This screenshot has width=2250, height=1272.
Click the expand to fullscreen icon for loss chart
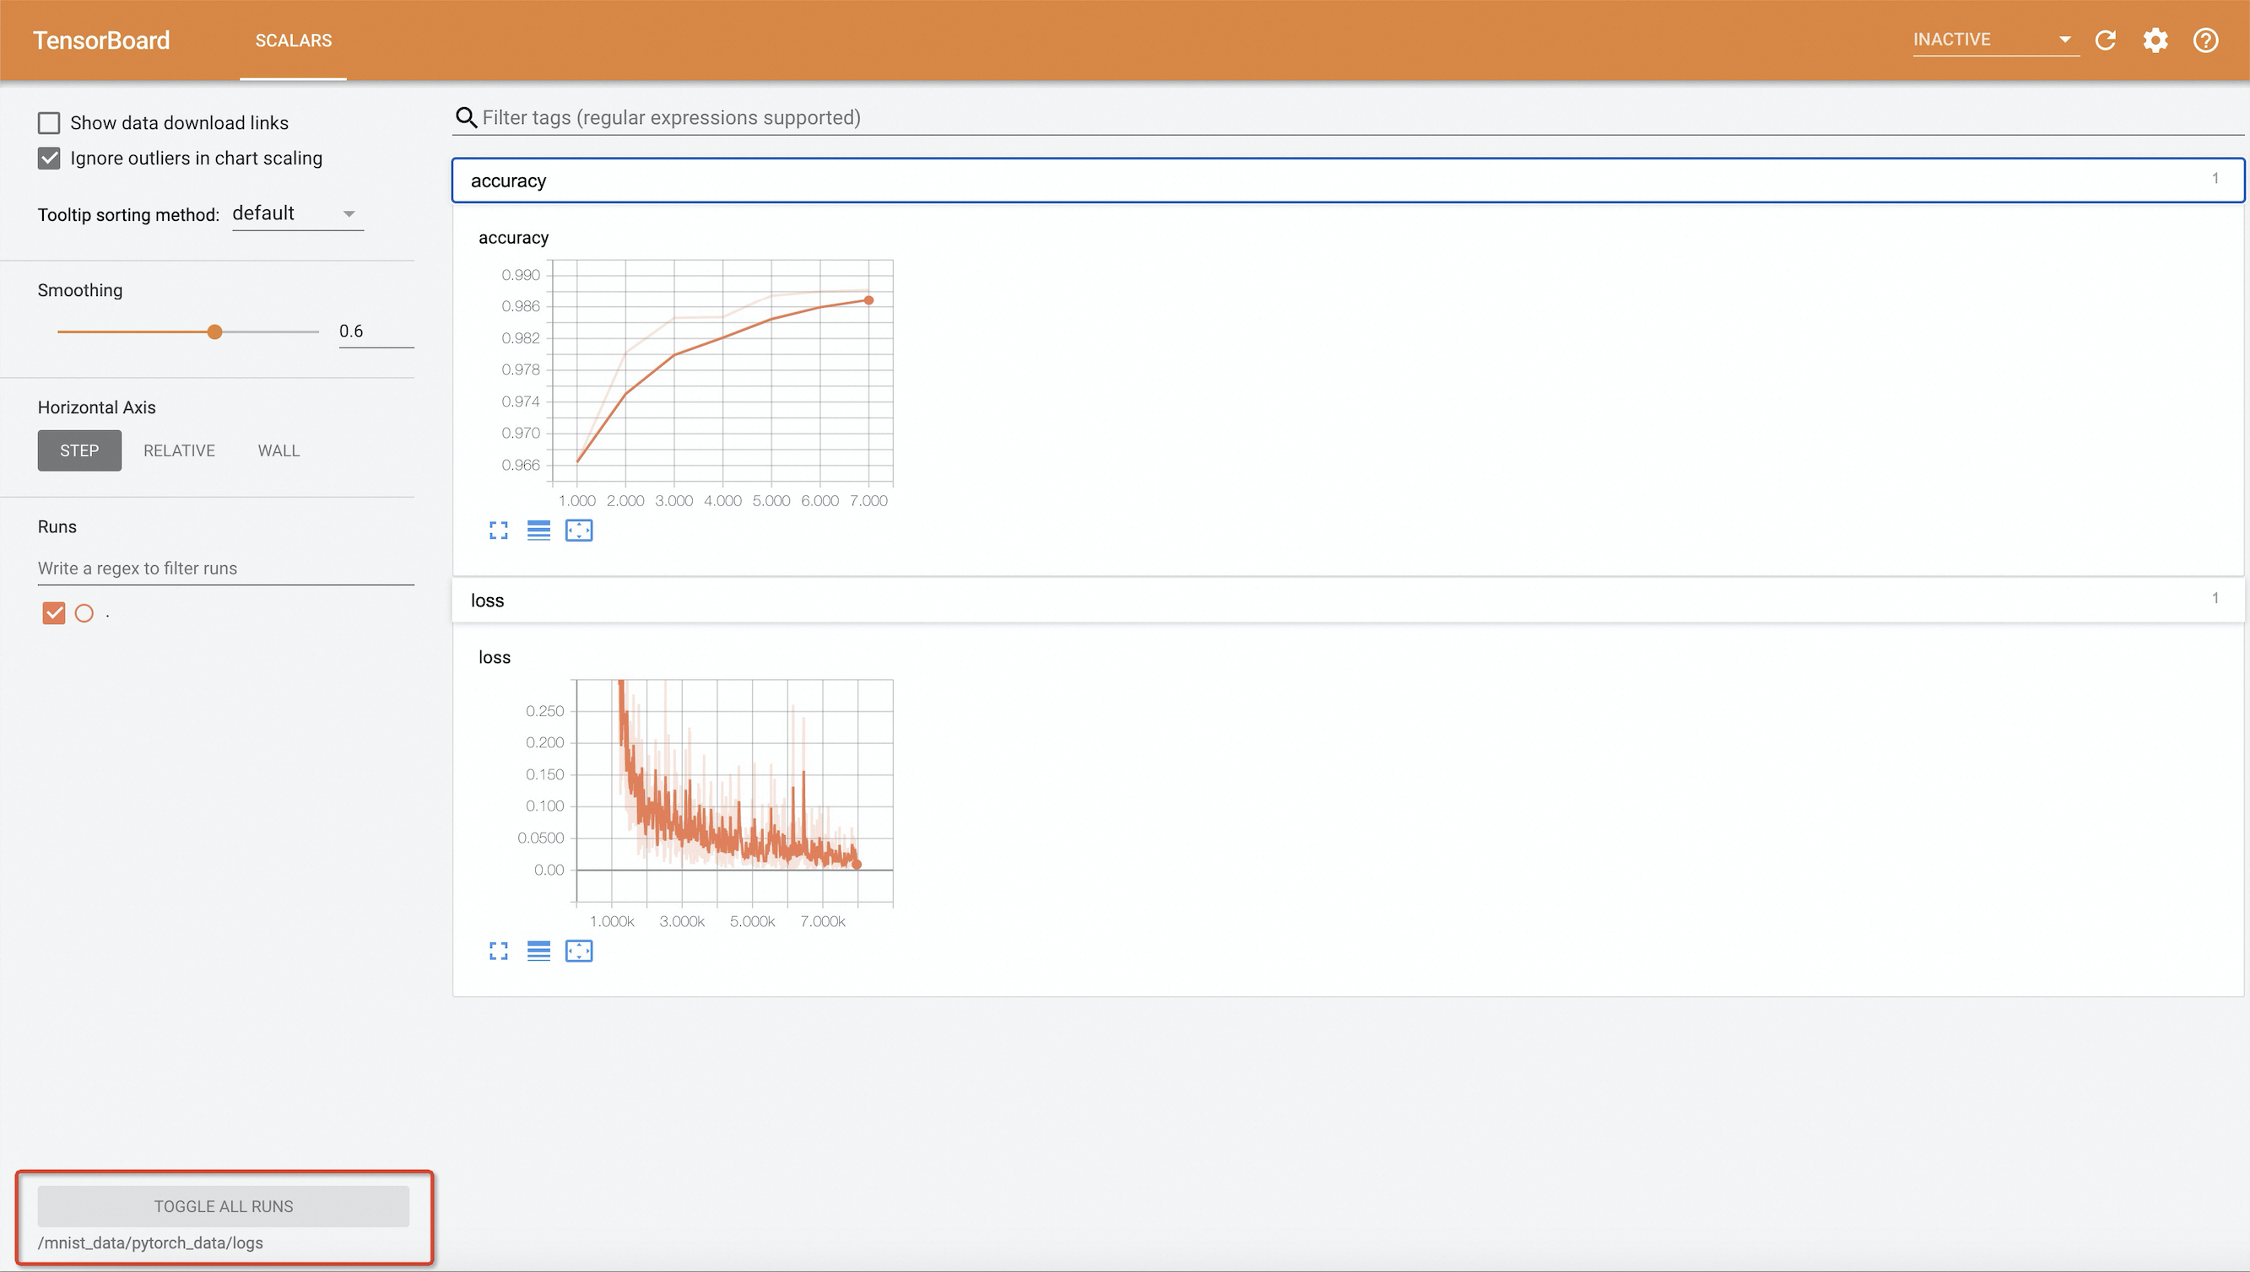tap(499, 951)
